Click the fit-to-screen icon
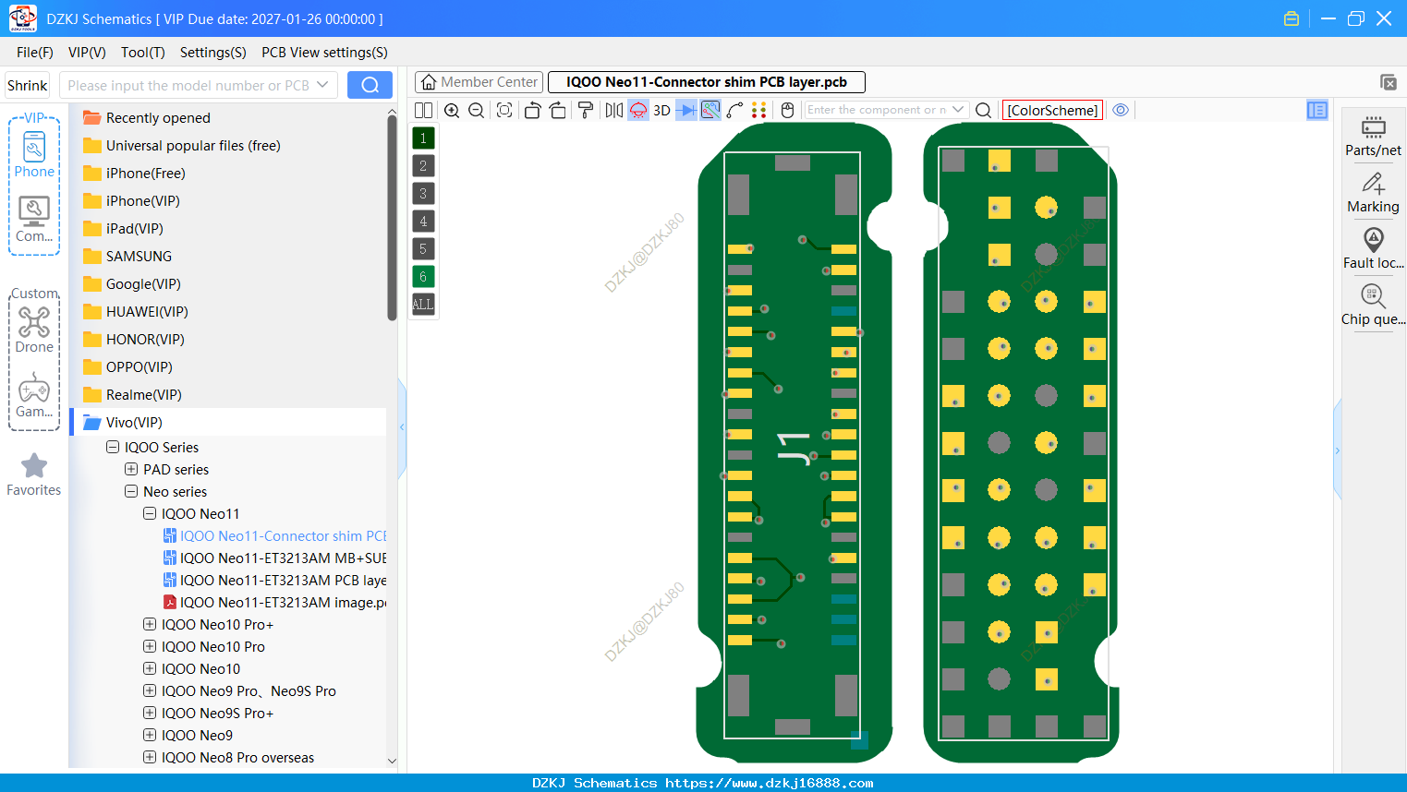The height and width of the screenshot is (792, 1407). coord(504,110)
